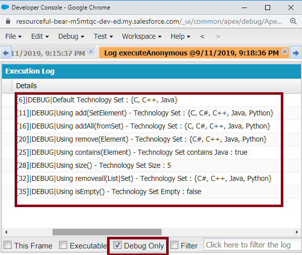Go back using the < navigation button

[x=202, y=36]
